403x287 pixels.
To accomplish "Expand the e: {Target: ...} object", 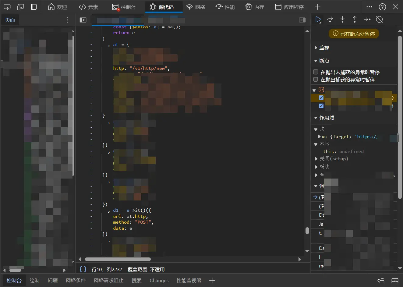I will [x=319, y=136].
